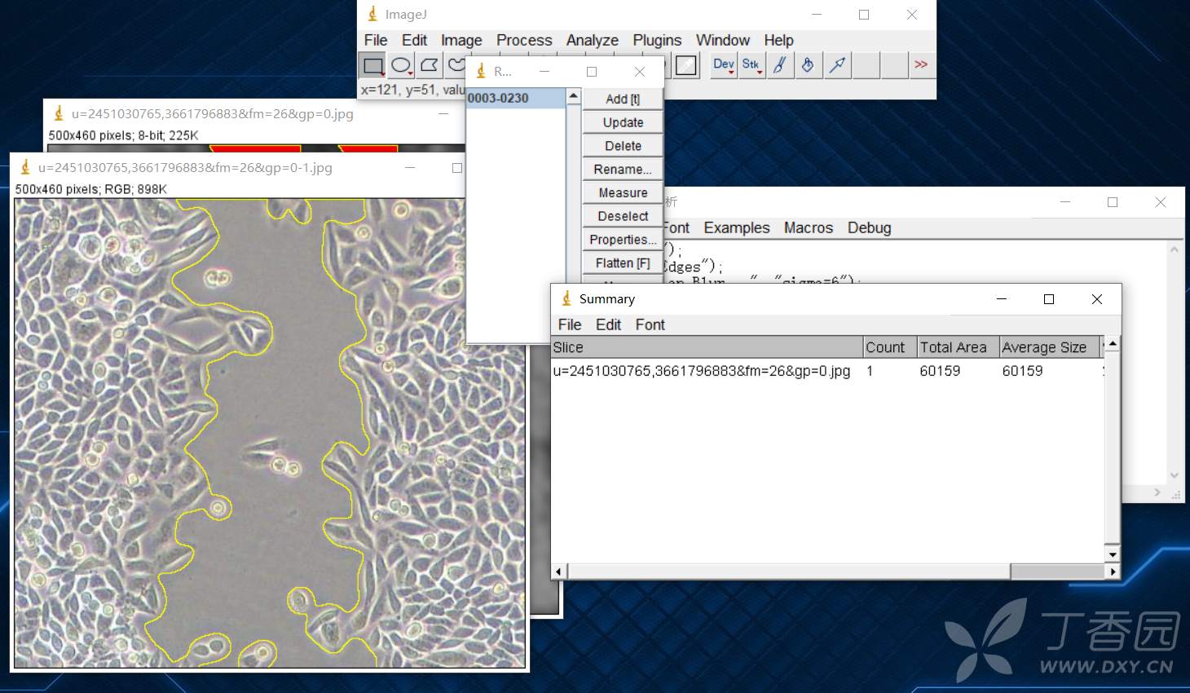The width and height of the screenshot is (1190, 693).
Task: Click the Flatten [F] button
Action: coord(623,263)
